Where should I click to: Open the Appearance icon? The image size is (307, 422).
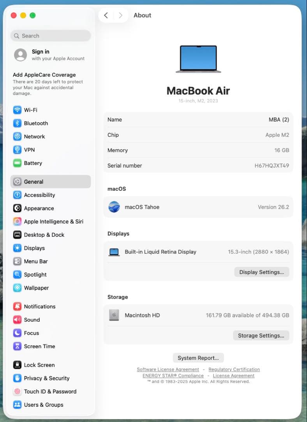point(17,208)
